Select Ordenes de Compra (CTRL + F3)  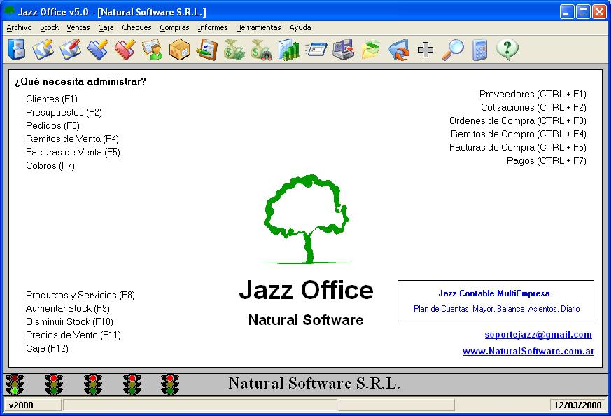[x=518, y=121]
